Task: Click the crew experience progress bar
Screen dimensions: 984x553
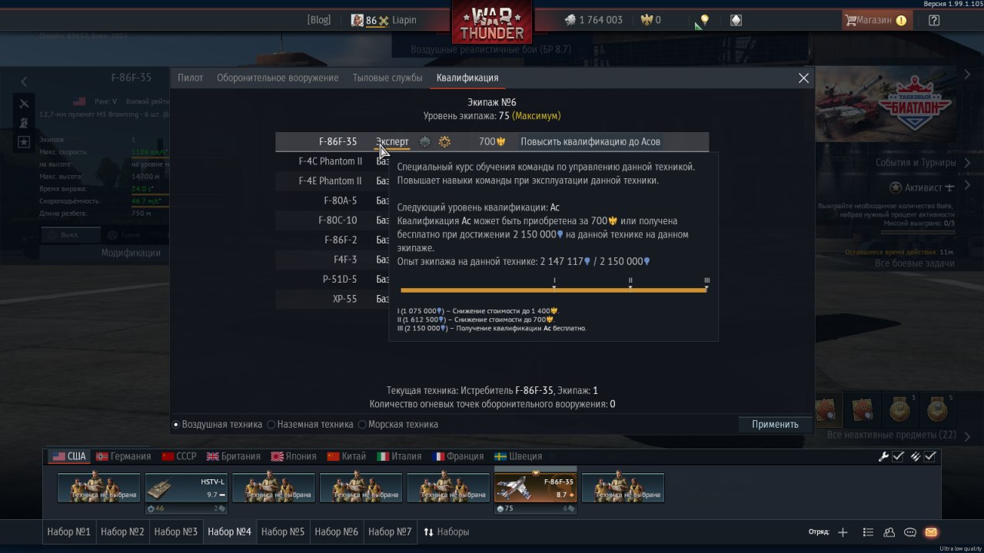Action: (553, 290)
